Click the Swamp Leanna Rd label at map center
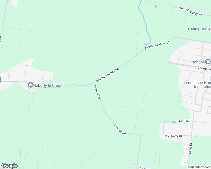This screenshot has height=169, width=211. pos(107,75)
